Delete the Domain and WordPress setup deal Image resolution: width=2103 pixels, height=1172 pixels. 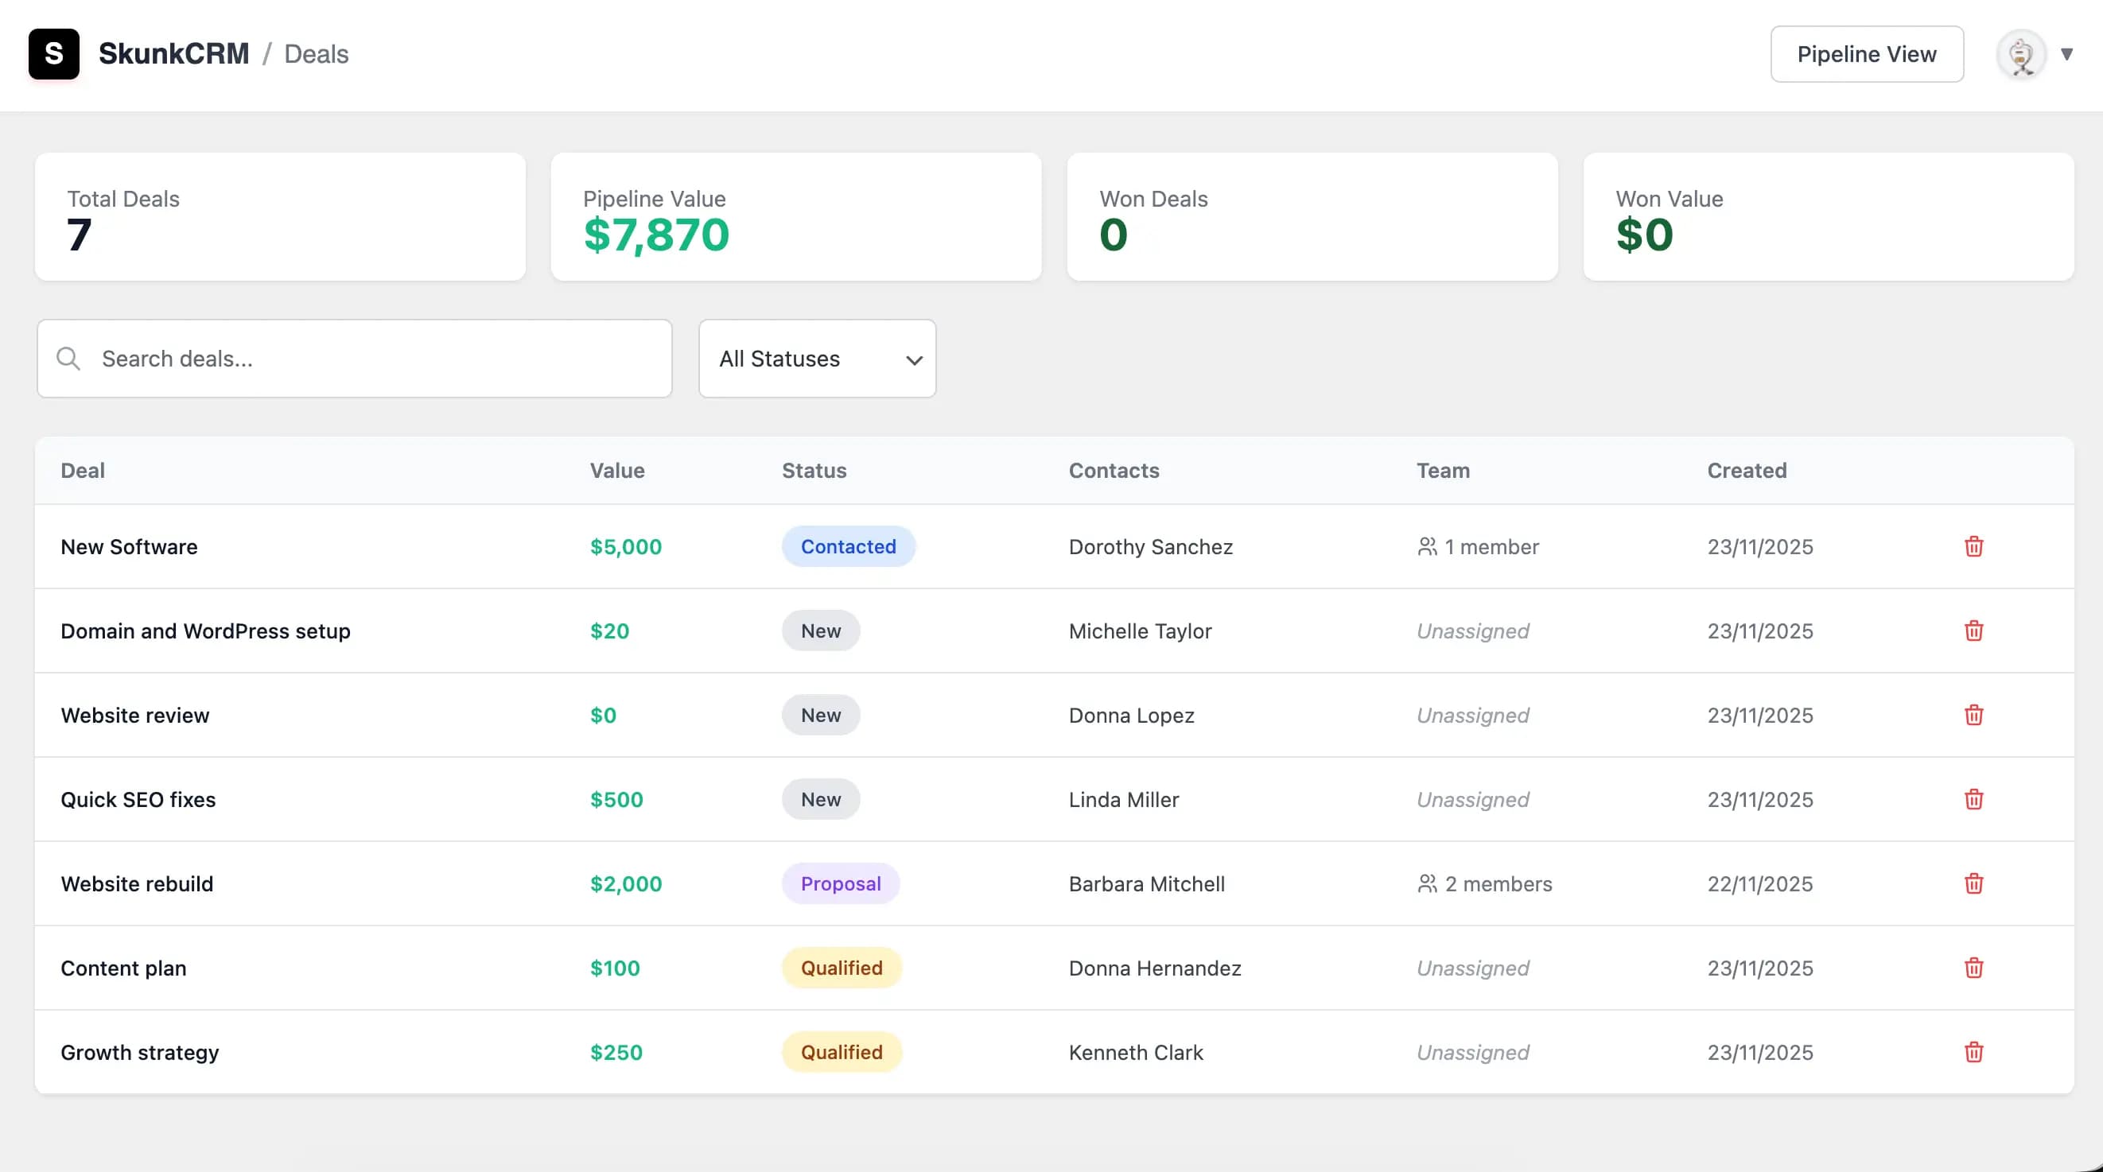pos(1973,630)
